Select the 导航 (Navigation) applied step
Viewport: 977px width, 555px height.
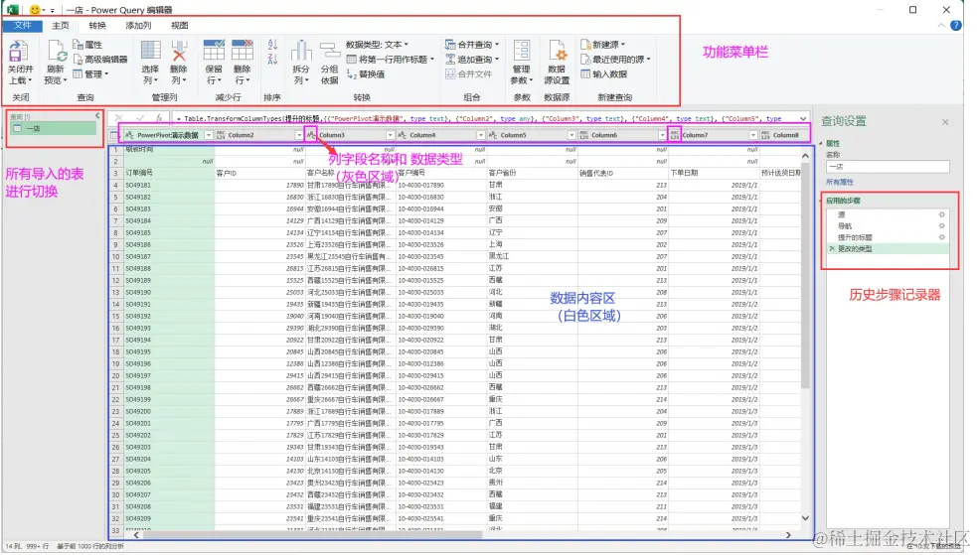click(x=888, y=225)
